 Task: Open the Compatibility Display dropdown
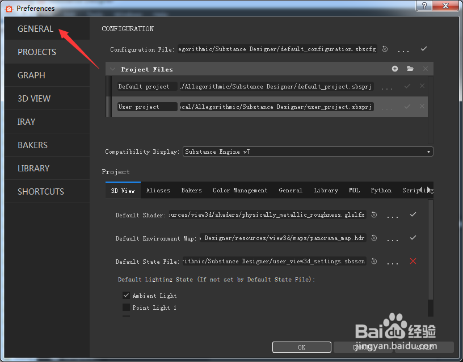pyautogui.click(x=308, y=151)
